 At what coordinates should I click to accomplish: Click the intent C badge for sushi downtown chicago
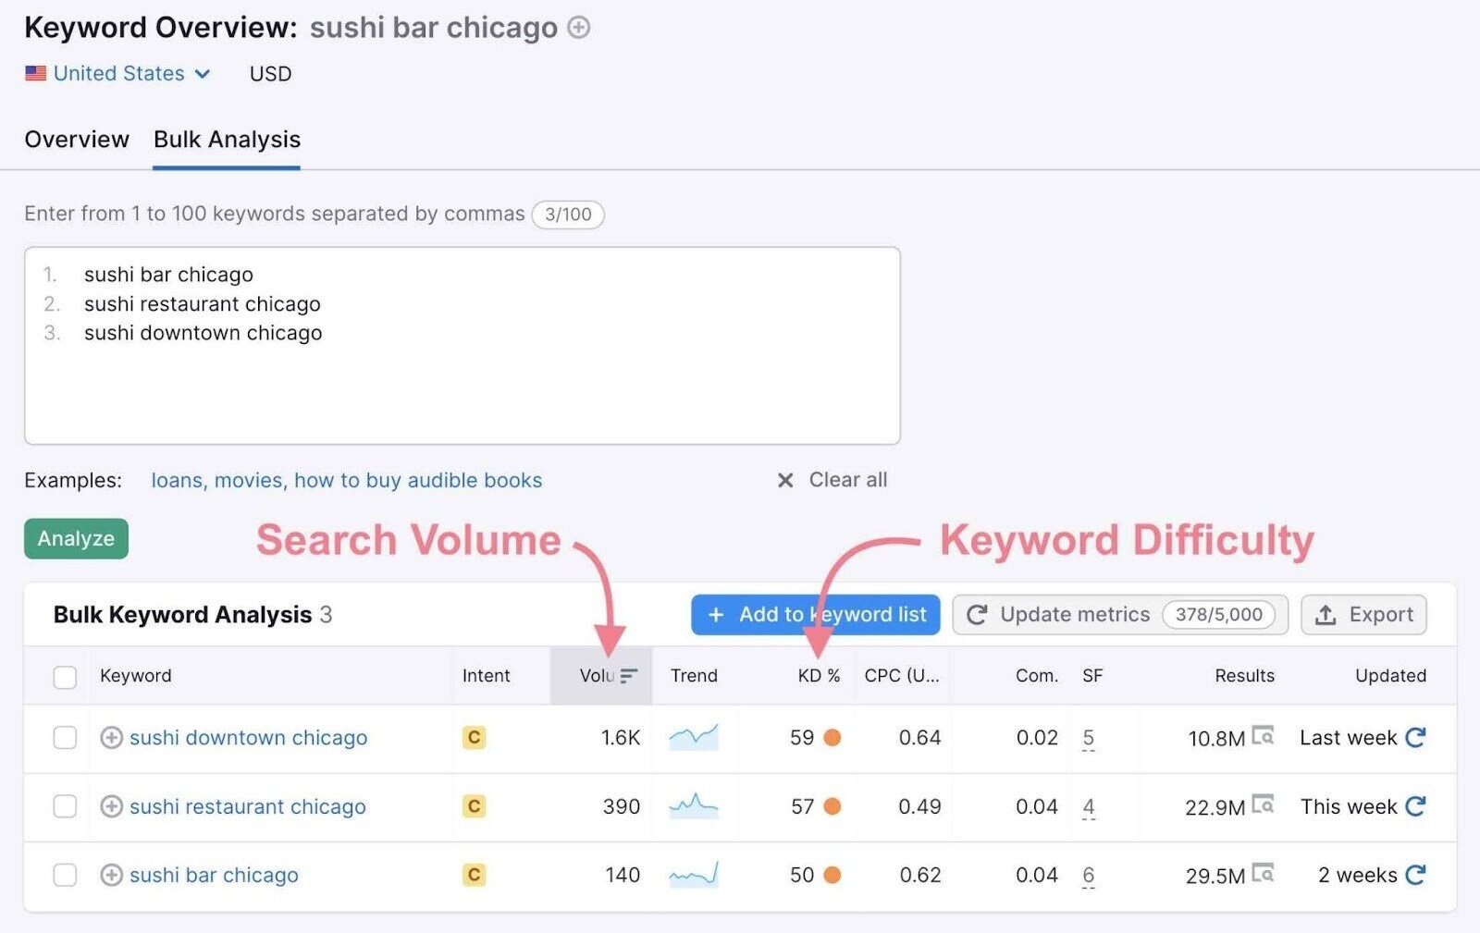pyautogui.click(x=474, y=738)
